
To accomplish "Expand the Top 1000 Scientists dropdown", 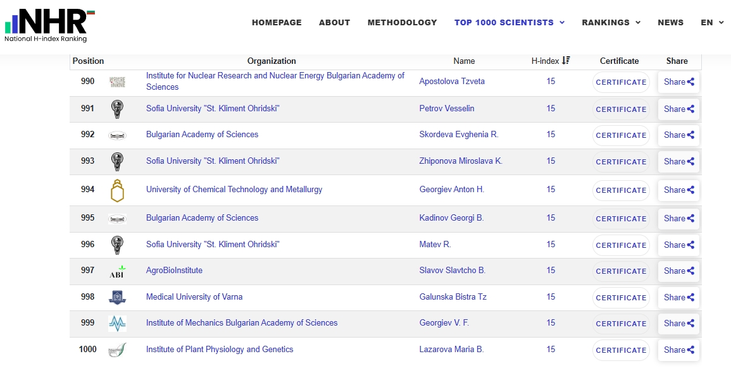I will click(509, 22).
